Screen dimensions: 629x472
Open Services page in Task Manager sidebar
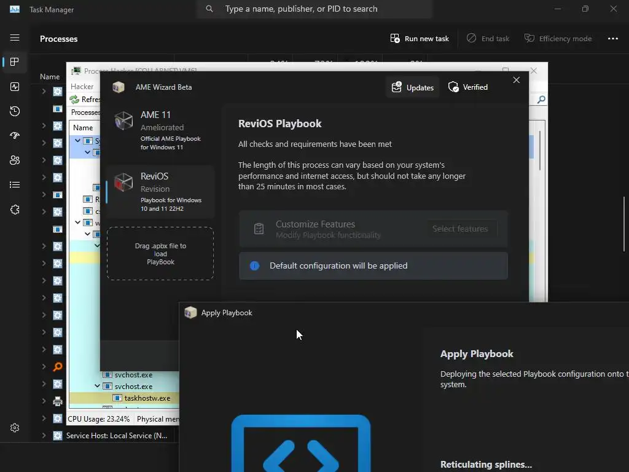(15, 210)
